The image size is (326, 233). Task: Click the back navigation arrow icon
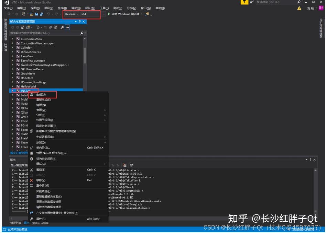click(x=9, y=14)
